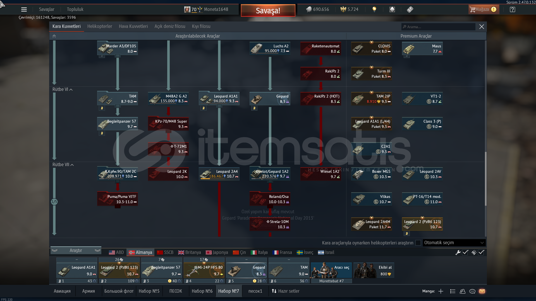Image resolution: width=536 pixels, height=301 pixels.
Task: Switch to the Açık deniz filosu tab
Action: click(x=170, y=26)
